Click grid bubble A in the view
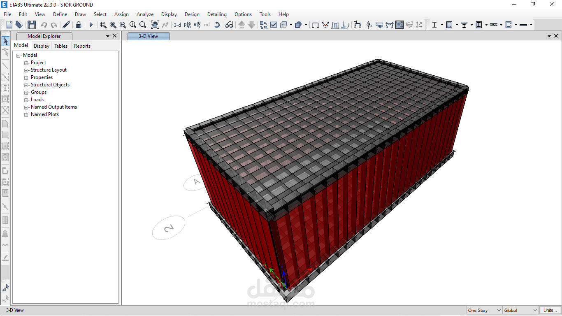The width and height of the screenshot is (562, 316). click(x=196, y=182)
